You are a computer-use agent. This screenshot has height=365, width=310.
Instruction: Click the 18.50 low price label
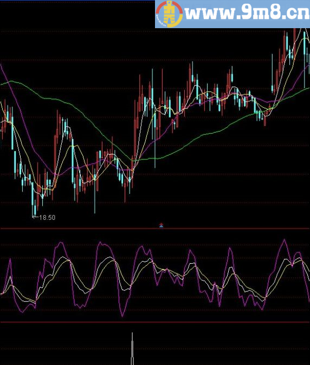click(x=47, y=218)
